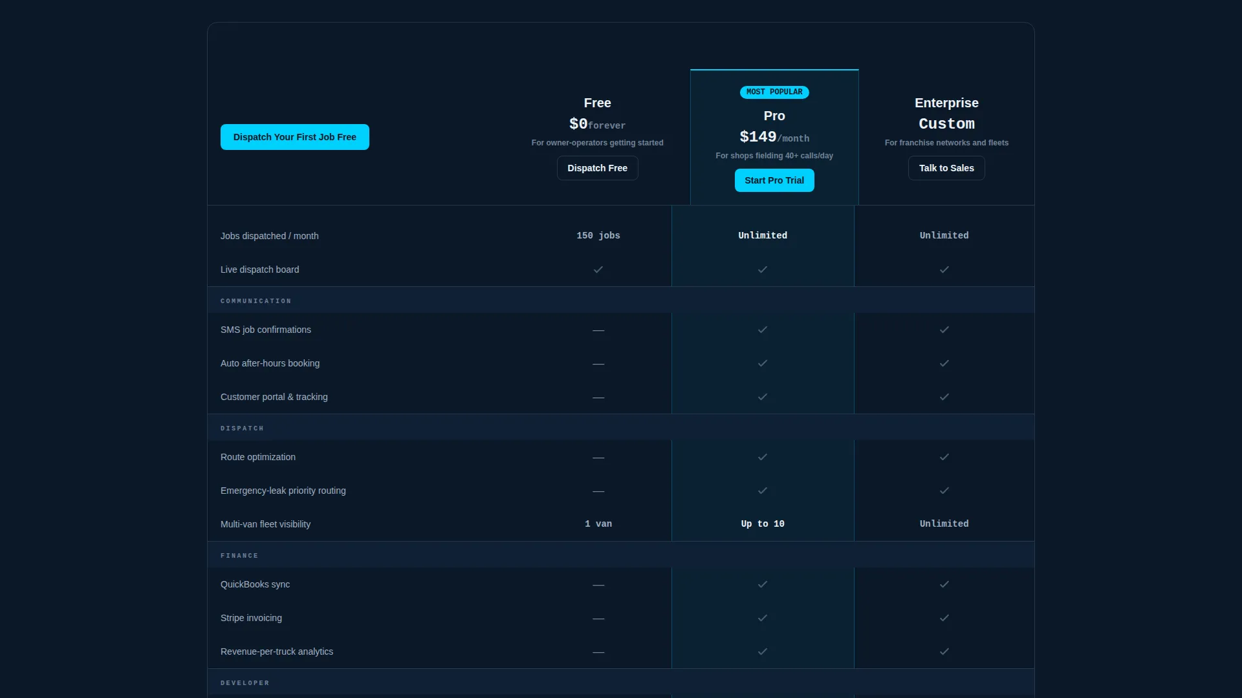Click the Free plan title
This screenshot has width=1242, height=698.
[x=597, y=103]
